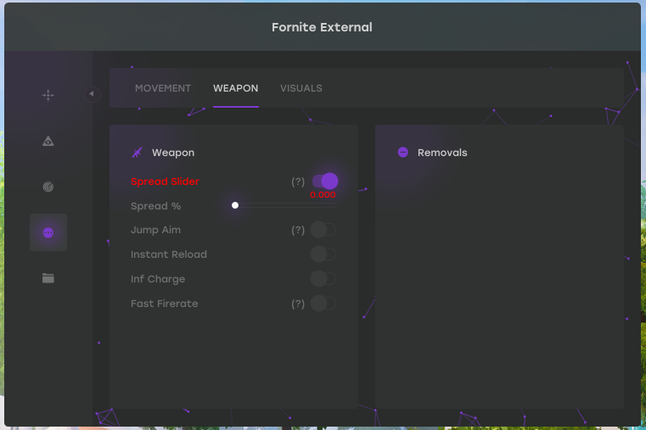The height and width of the screenshot is (430, 646).
Task: Turn on the Fast Firerate toggle
Action: tap(323, 304)
